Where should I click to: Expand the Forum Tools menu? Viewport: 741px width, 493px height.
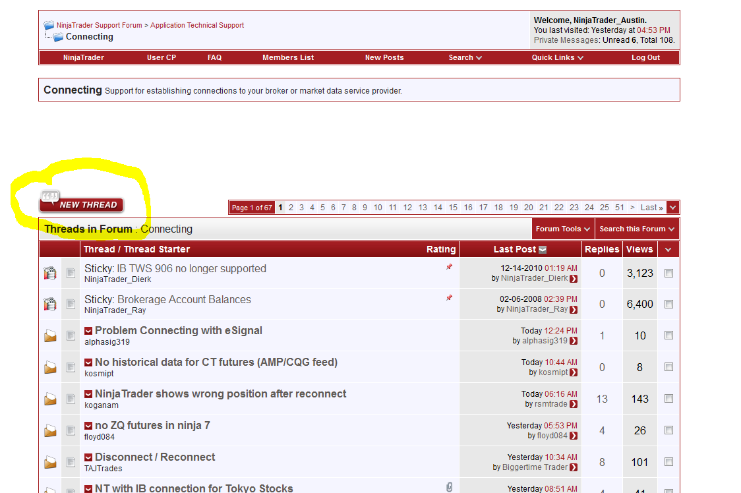tap(563, 229)
